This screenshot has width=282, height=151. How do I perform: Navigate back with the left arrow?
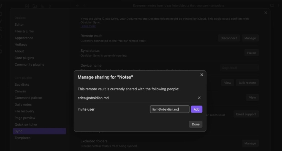77,5
